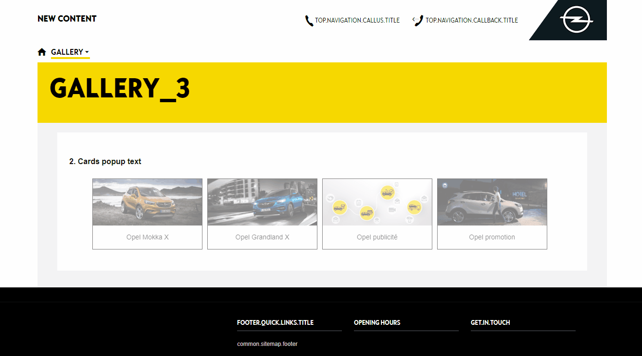Viewport: 642px width, 356px height.
Task: Open the blue Opel Grandland X photo
Action: tap(262, 202)
